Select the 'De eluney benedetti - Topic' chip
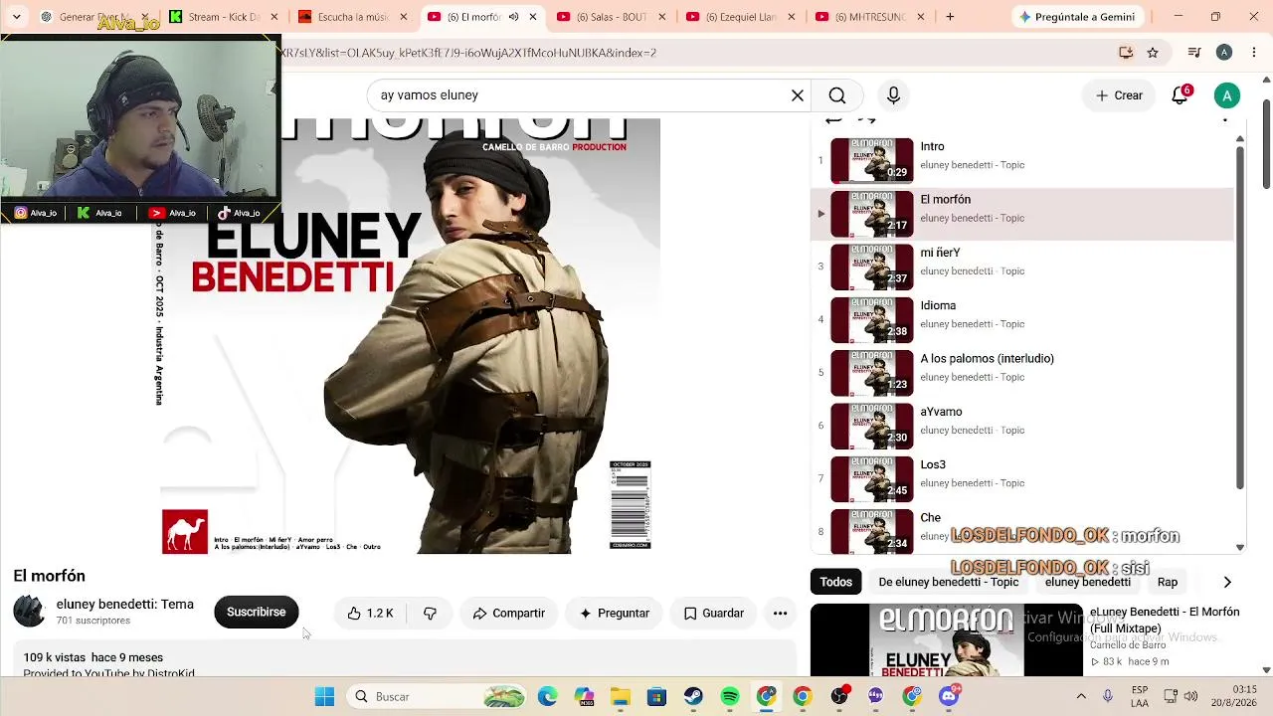The height and width of the screenshot is (716, 1273). pyautogui.click(x=948, y=582)
